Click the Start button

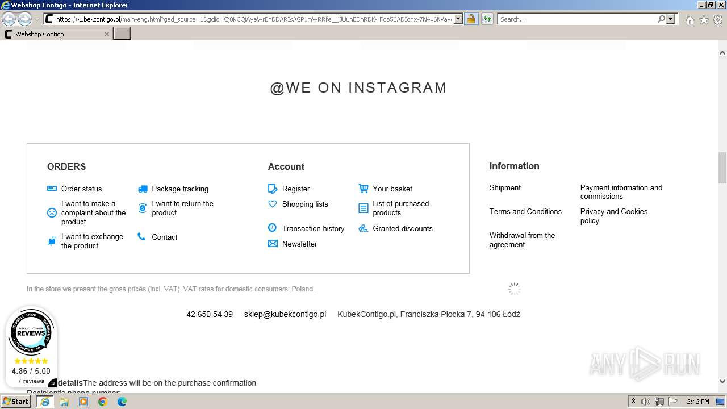pyautogui.click(x=16, y=402)
